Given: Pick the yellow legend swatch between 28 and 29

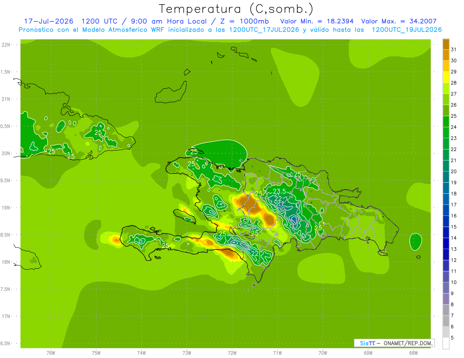Looking at the screenshot, I should pos(446,77).
